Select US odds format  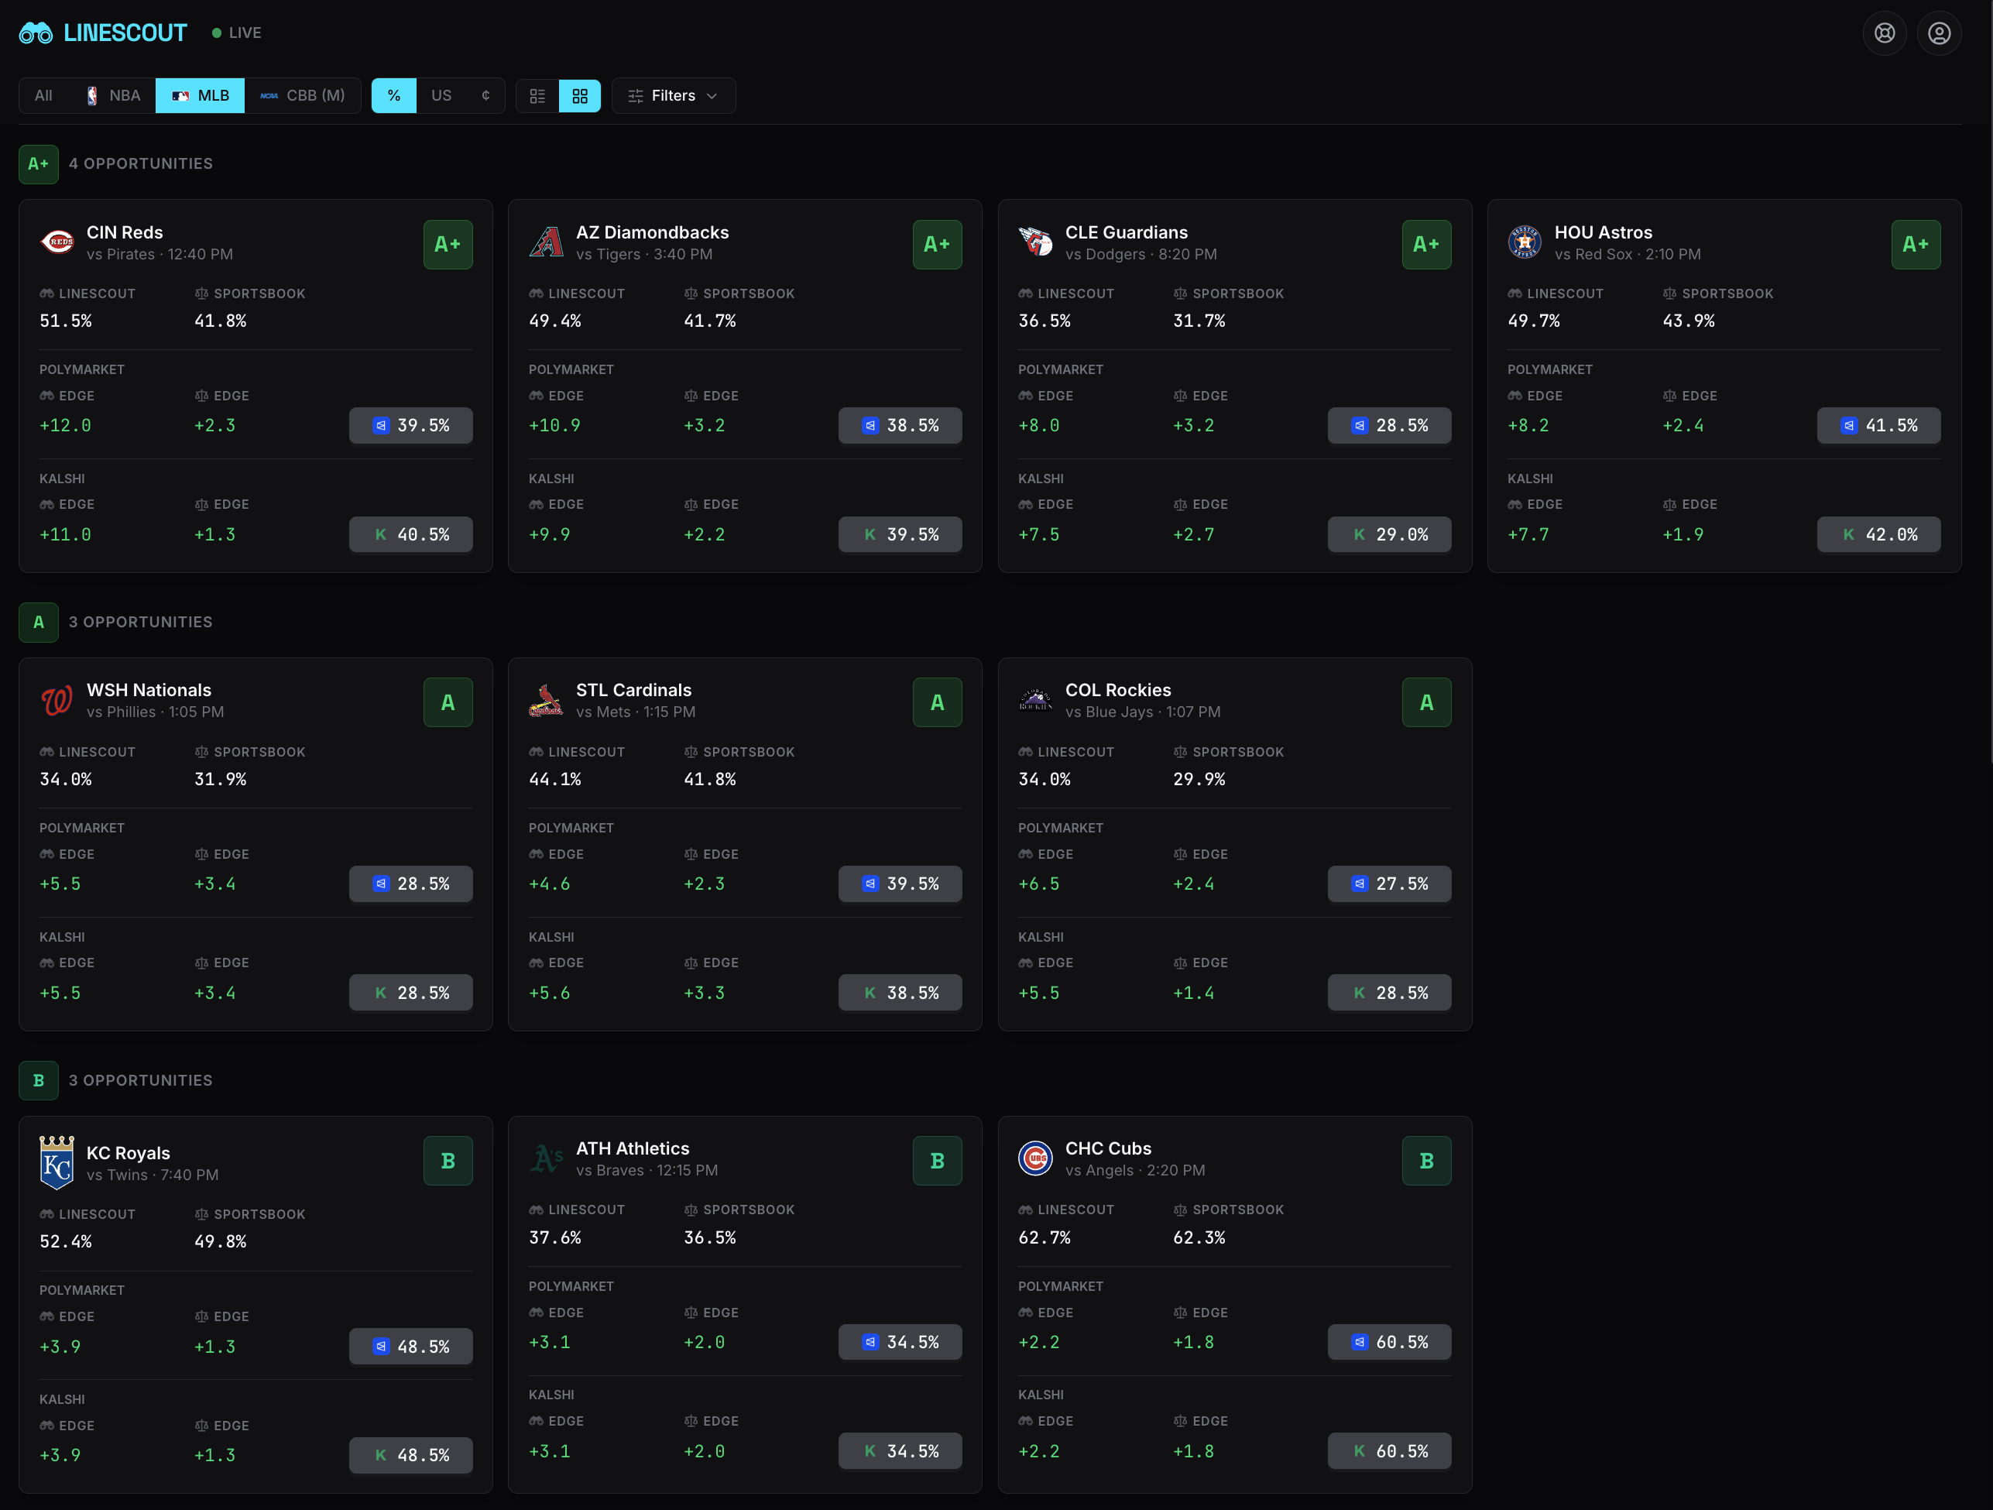(x=441, y=95)
